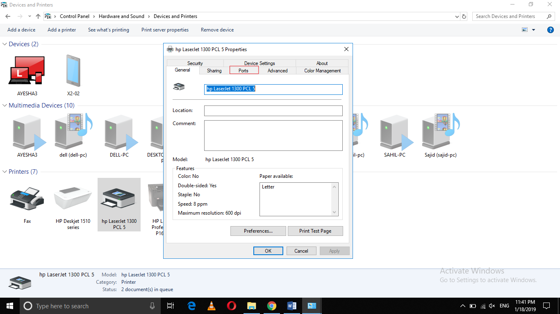Open "See what's printing" link
The image size is (560, 314).
pyautogui.click(x=108, y=29)
